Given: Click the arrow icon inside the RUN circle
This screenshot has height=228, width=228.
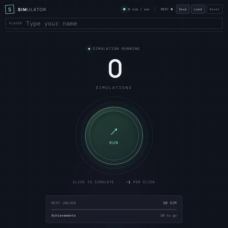Looking at the screenshot, I should click(x=114, y=131).
